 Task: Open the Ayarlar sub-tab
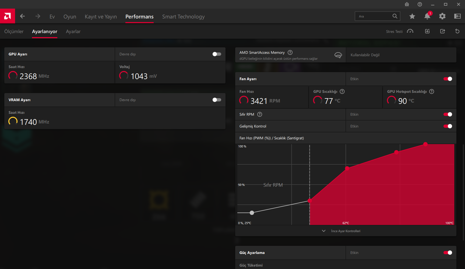tap(73, 31)
